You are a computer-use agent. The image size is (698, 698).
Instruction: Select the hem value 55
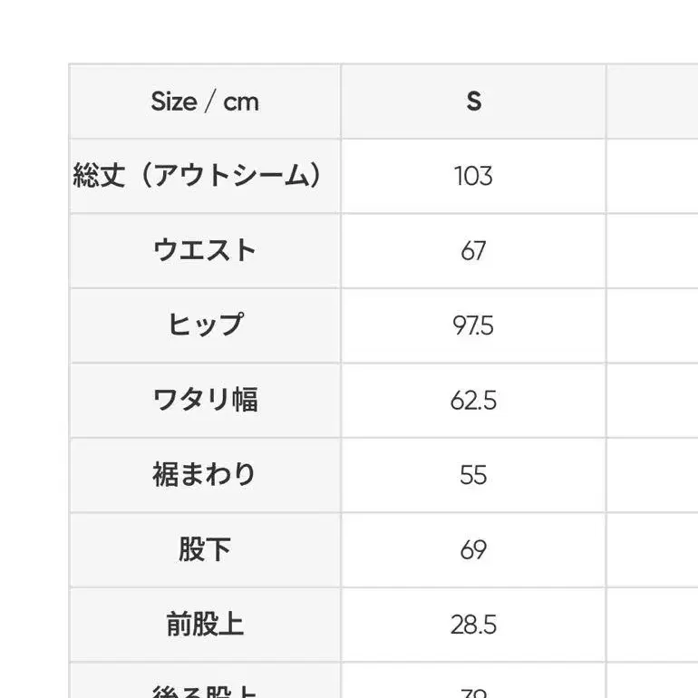[473, 474]
